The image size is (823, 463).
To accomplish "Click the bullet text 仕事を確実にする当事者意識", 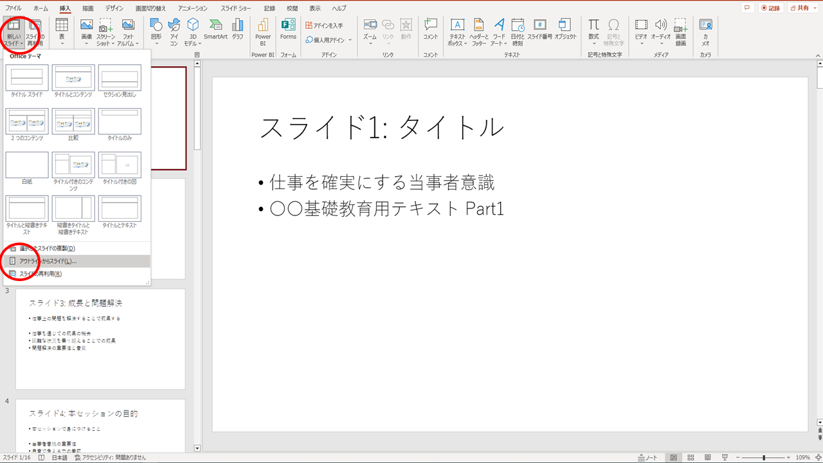I will (383, 183).
